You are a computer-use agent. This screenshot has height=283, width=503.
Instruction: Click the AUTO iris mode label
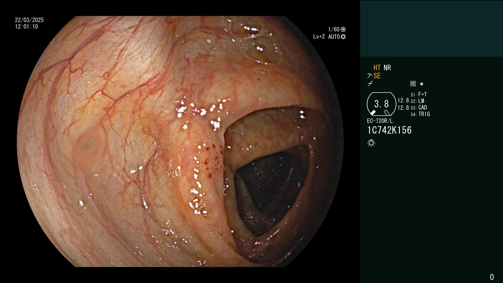pos(334,37)
